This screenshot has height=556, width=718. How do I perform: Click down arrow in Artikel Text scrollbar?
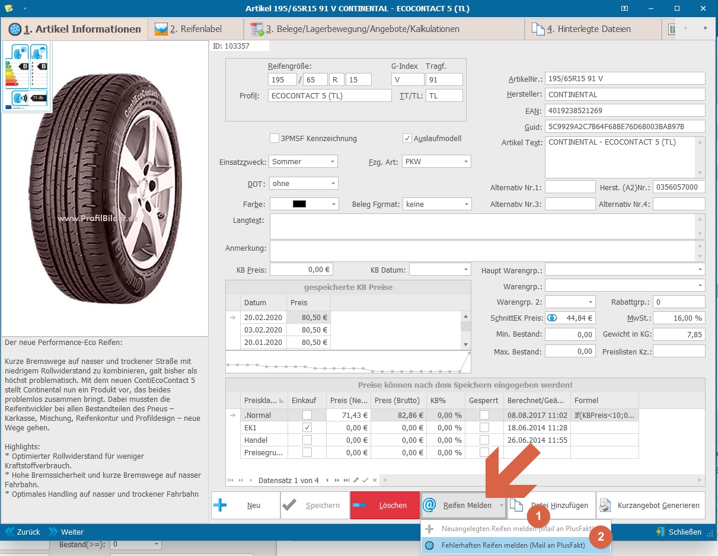click(x=701, y=172)
